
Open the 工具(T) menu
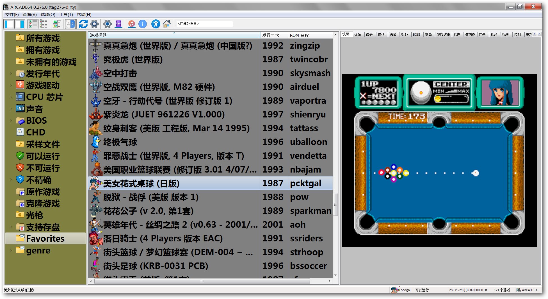pos(66,15)
